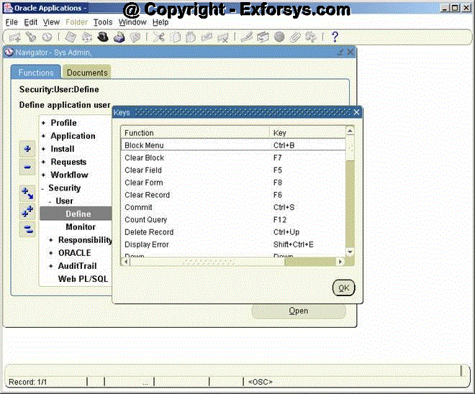Expand the ORACLE tree node

tap(50, 253)
